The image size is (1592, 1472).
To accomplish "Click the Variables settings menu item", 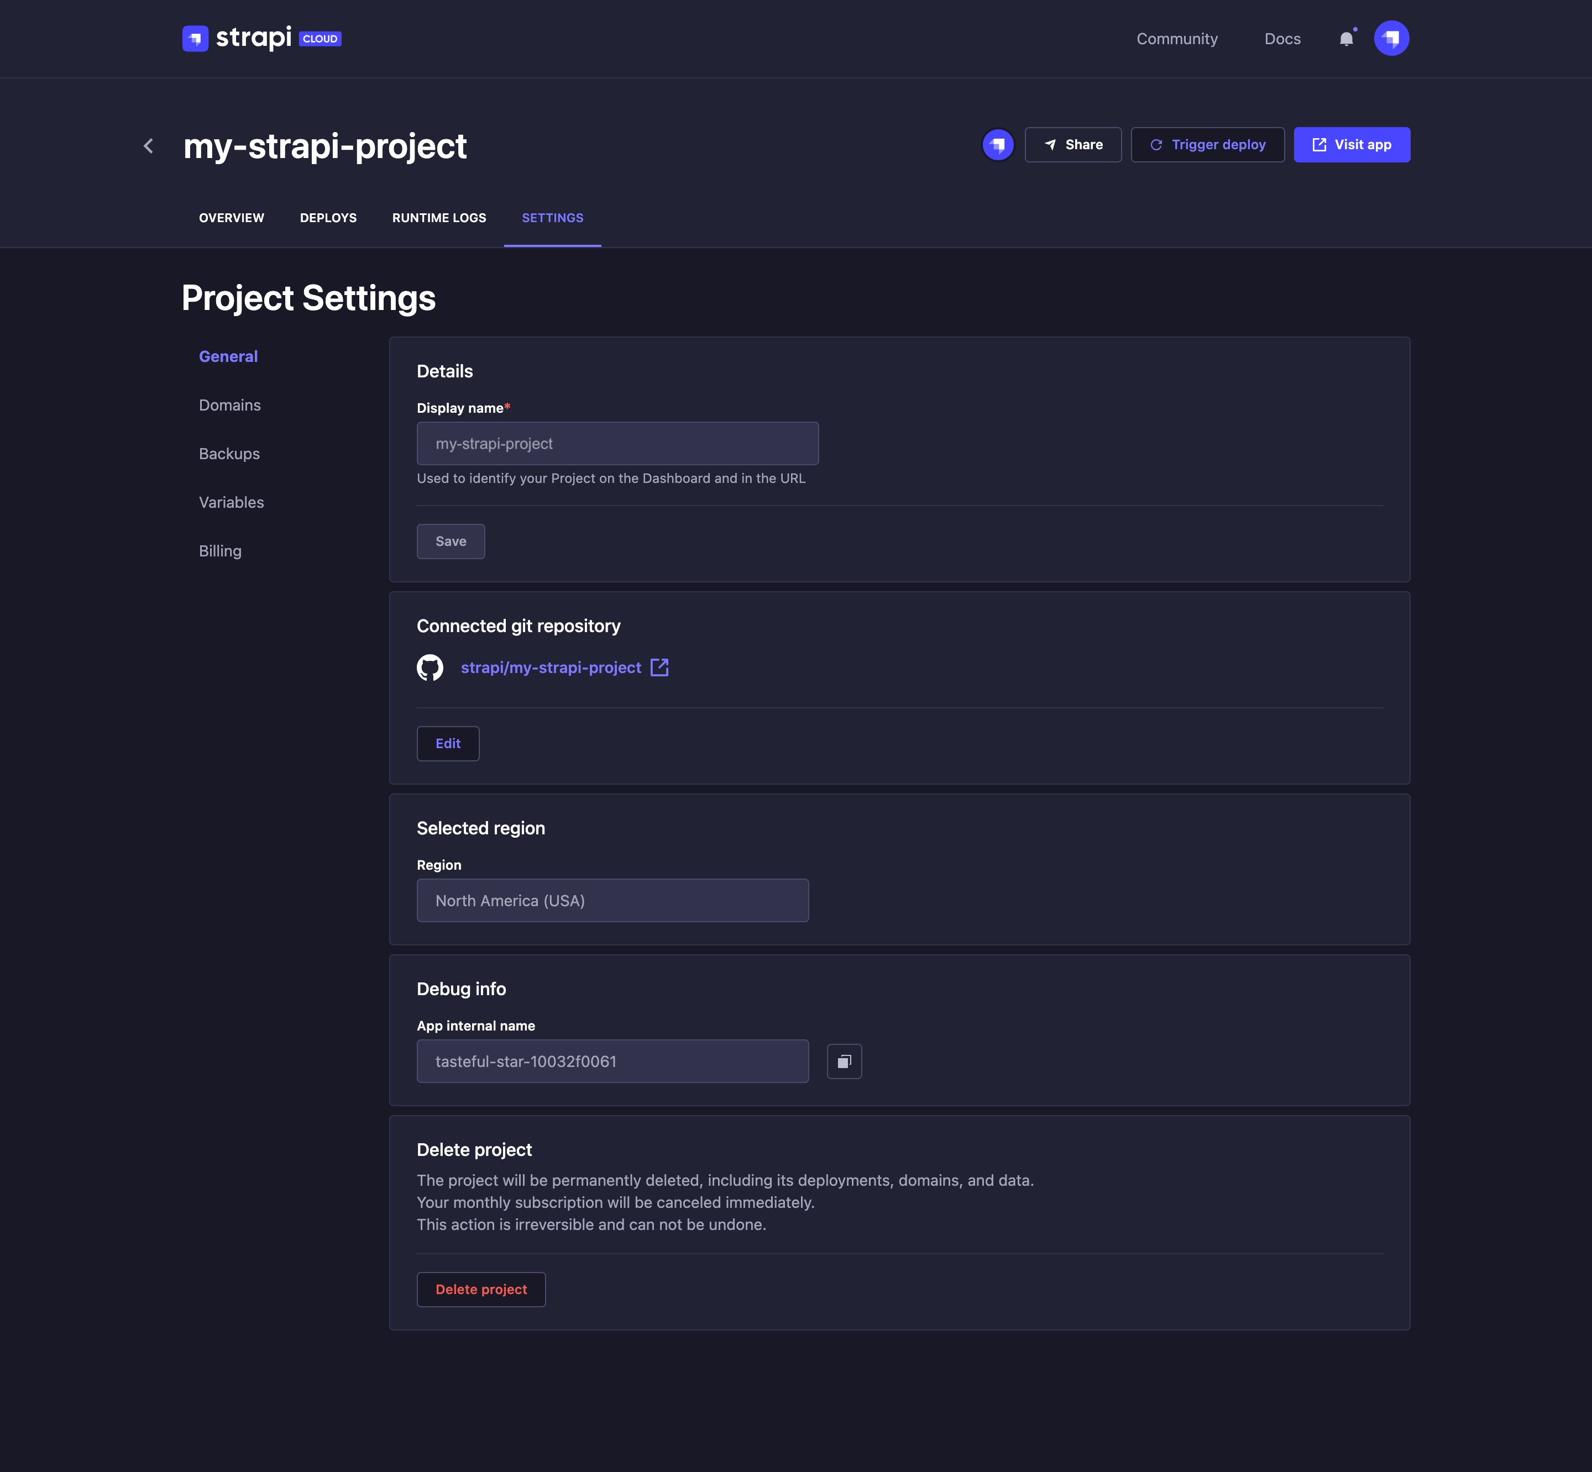I will (232, 502).
